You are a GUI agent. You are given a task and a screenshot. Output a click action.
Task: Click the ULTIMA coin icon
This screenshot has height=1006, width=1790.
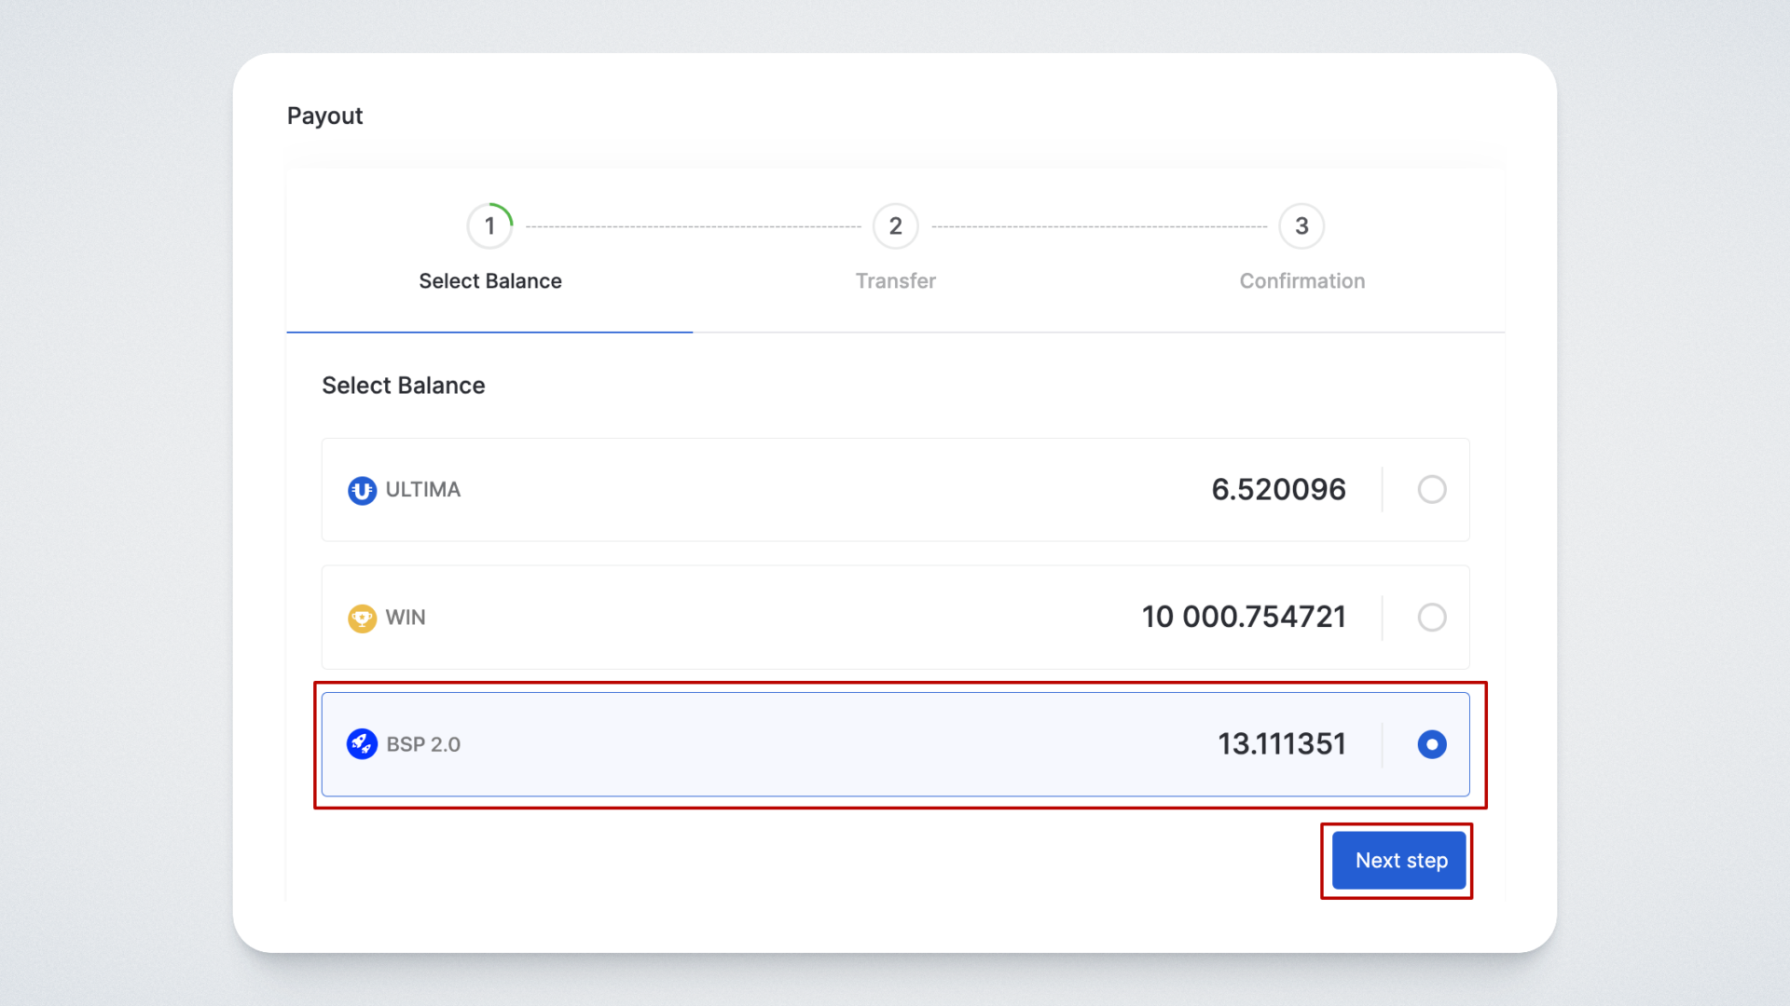click(362, 490)
